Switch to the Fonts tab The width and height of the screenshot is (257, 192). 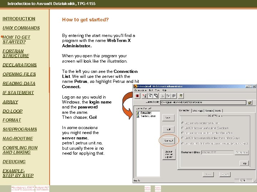click(218, 111)
